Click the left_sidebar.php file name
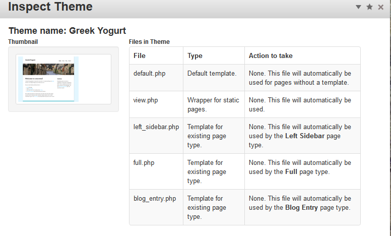The image size is (391, 236). (x=156, y=127)
